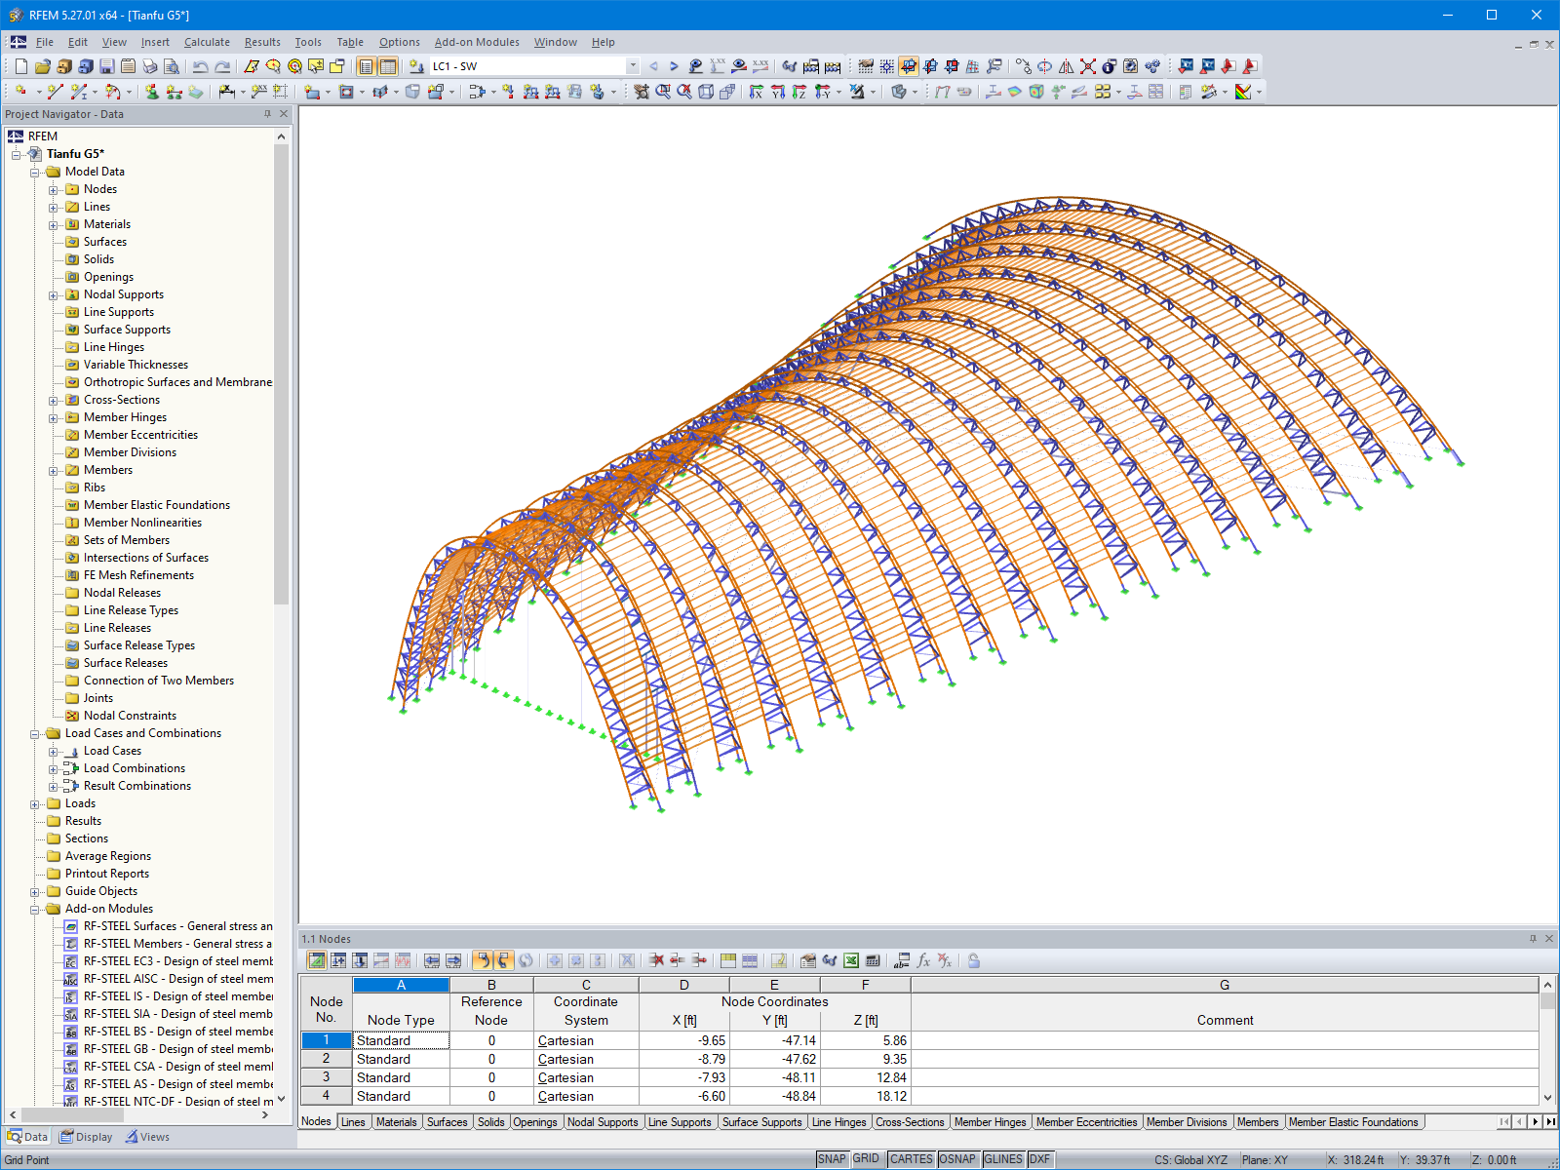Open the calculator icon in the Nodes table toolbar
The height and width of the screenshot is (1170, 1560).
click(x=870, y=962)
